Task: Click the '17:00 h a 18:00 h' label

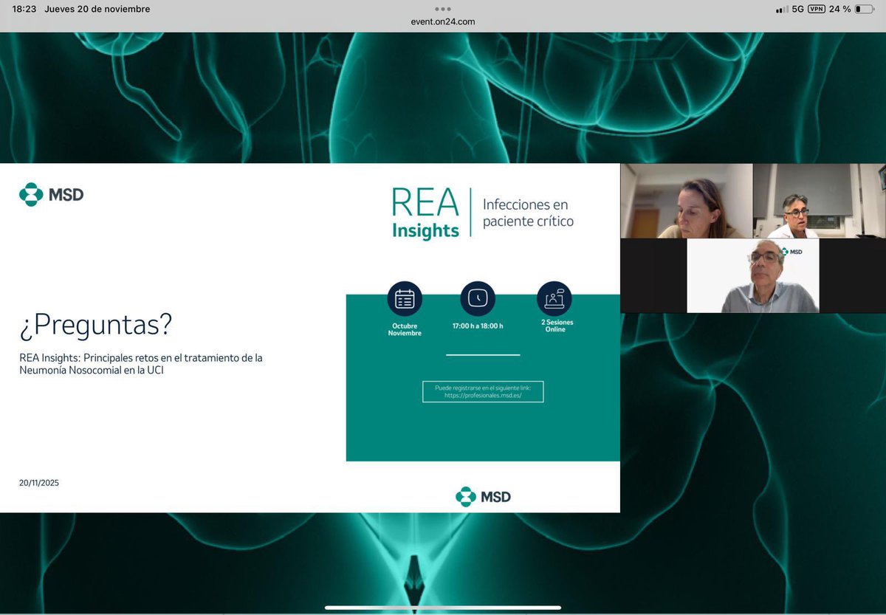Action: point(478,326)
